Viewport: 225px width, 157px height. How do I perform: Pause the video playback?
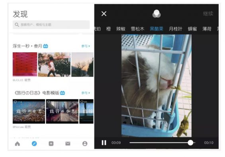tap(104, 143)
